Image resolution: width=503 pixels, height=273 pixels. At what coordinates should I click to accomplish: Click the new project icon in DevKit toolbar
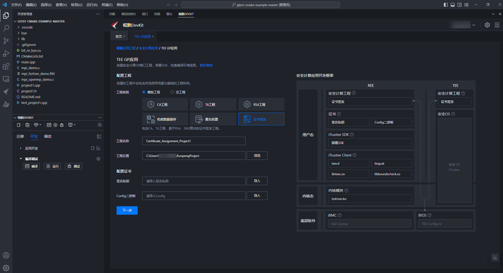19,125
